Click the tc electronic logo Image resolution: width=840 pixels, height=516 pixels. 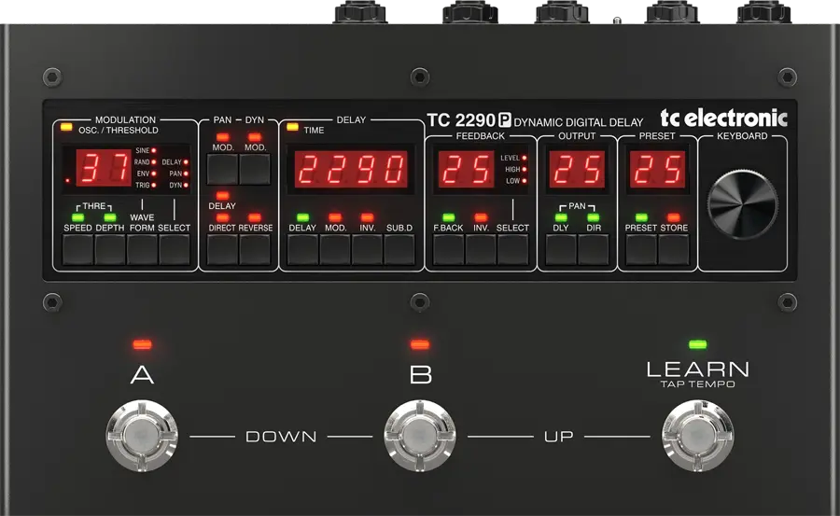click(723, 118)
